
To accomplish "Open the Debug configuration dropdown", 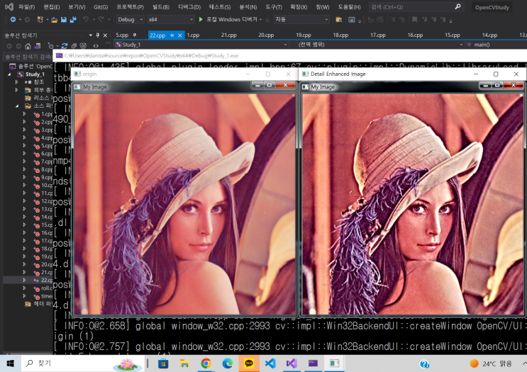I will 131,19.
